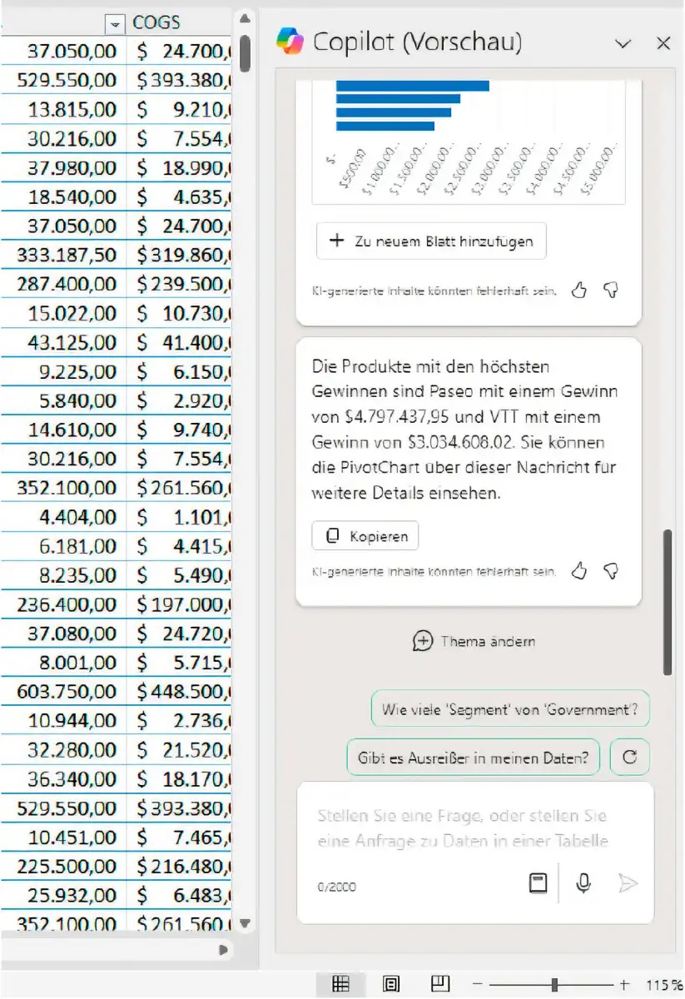This screenshot has width=685, height=999.
Task: Click the zoom slider handle
Action: point(554,985)
